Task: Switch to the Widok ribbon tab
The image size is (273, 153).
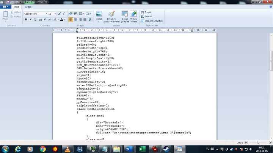Action: [x=28, y=7]
